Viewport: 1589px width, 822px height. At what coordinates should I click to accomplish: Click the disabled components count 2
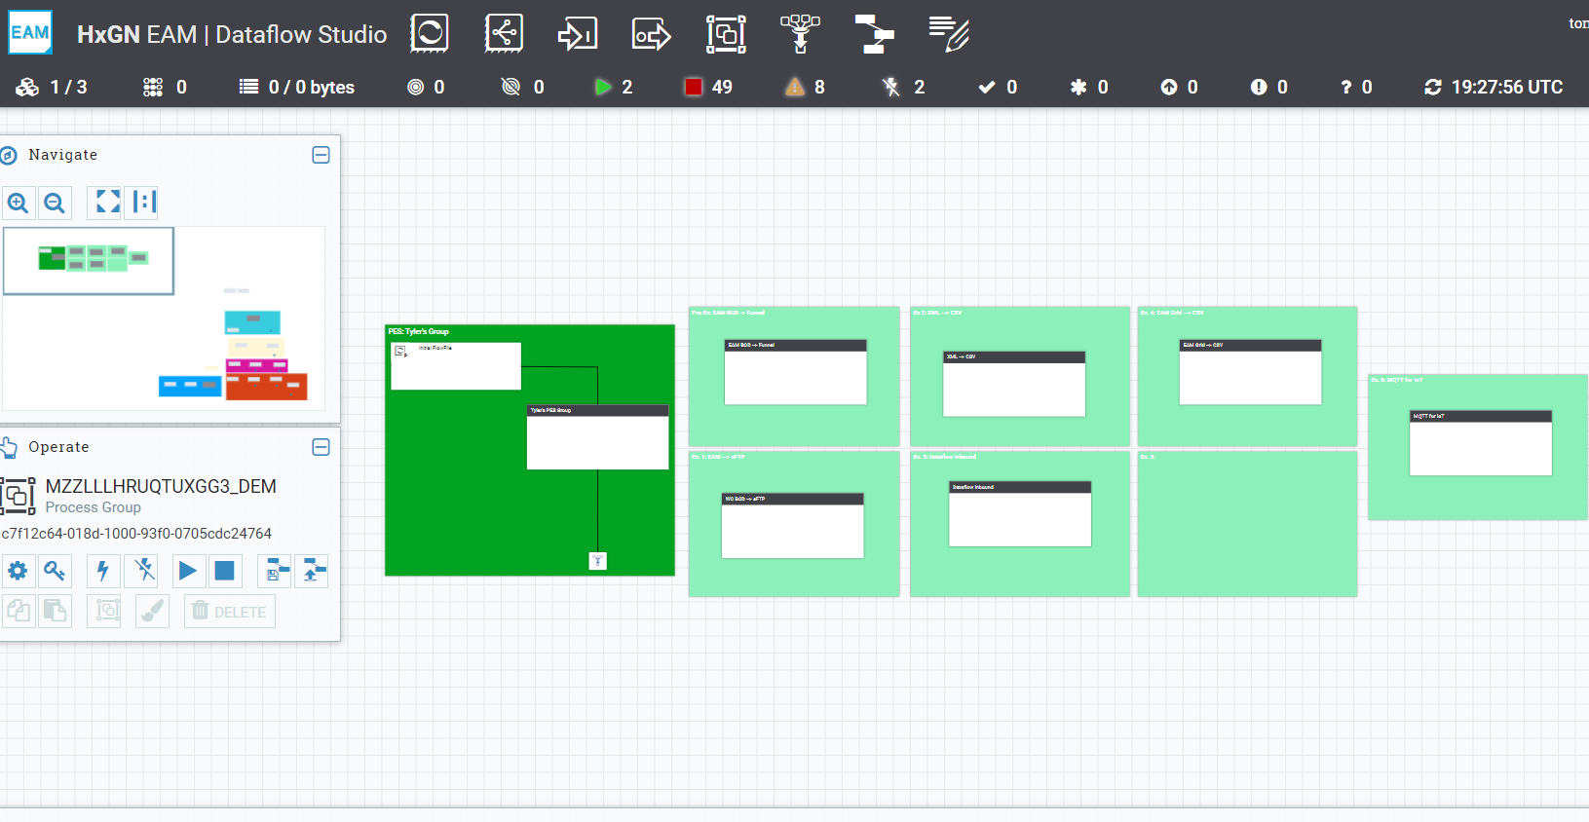click(x=903, y=87)
